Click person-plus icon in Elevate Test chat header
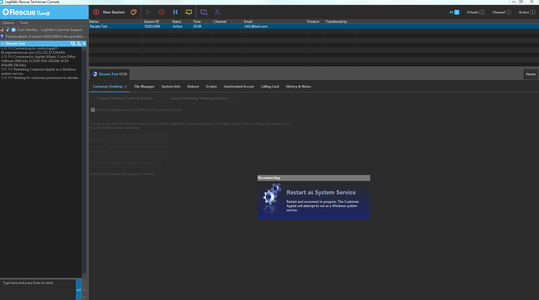Screen dimensions: 539x300 click(79, 44)
